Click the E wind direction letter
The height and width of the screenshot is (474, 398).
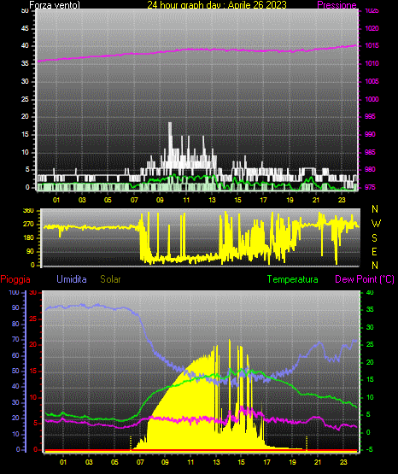click(374, 251)
